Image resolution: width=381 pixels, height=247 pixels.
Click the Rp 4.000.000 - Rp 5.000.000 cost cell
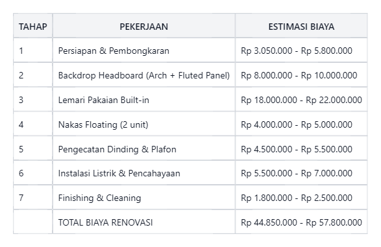(301, 124)
